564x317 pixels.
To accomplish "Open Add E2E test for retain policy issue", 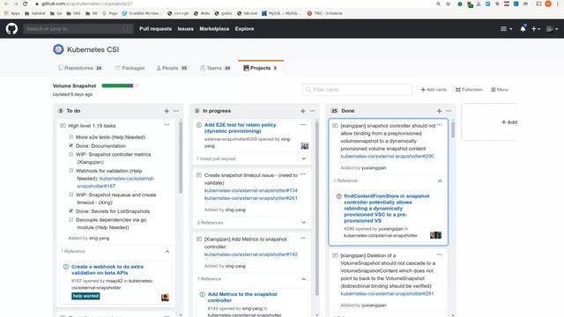I will pyautogui.click(x=240, y=128).
